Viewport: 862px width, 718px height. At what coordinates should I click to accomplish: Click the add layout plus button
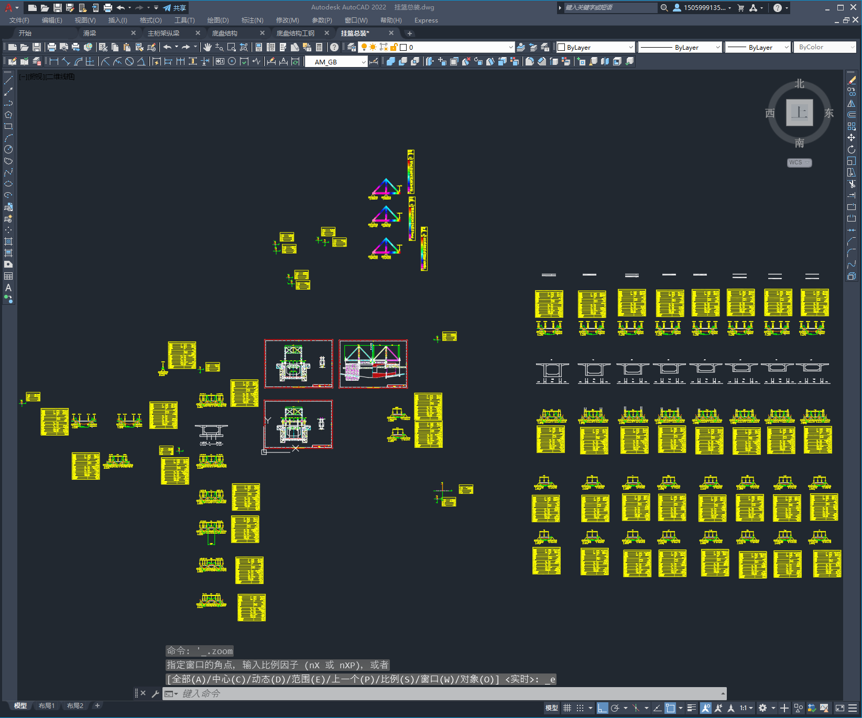tap(97, 705)
